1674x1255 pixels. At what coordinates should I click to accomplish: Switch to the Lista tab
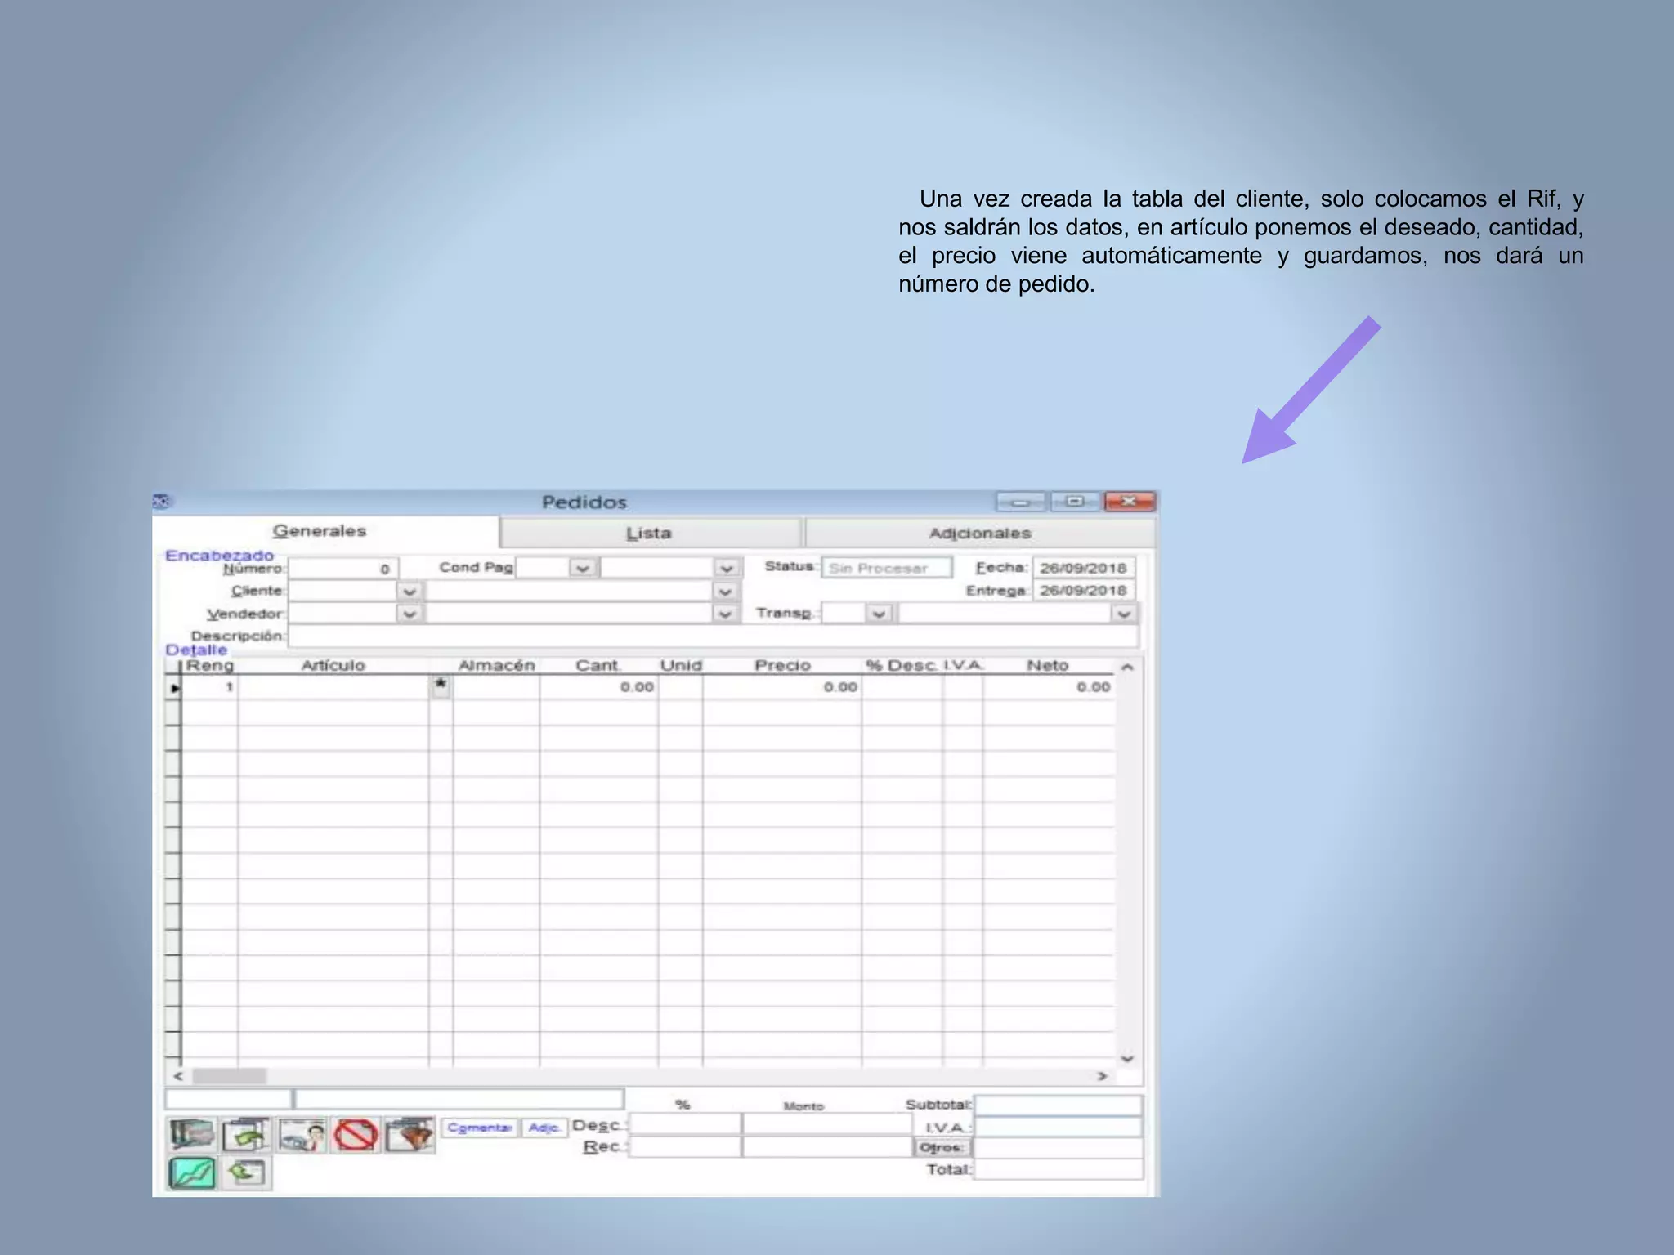[x=650, y=534]
